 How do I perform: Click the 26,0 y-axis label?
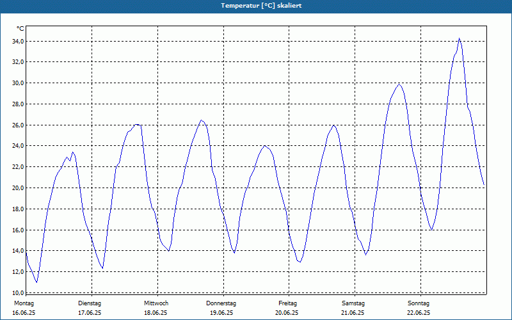pyautogui.click(x=19, y=125)
